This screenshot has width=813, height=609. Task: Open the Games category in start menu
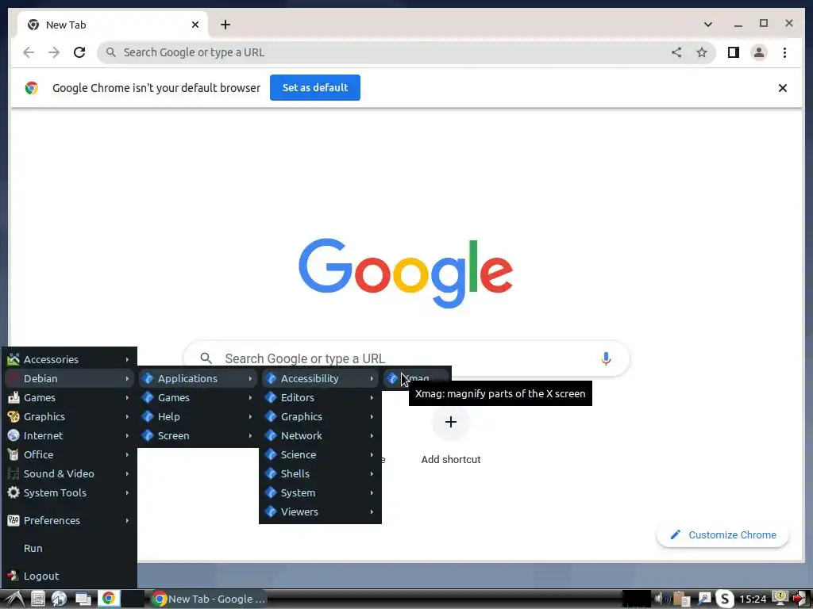pos(69,398)
